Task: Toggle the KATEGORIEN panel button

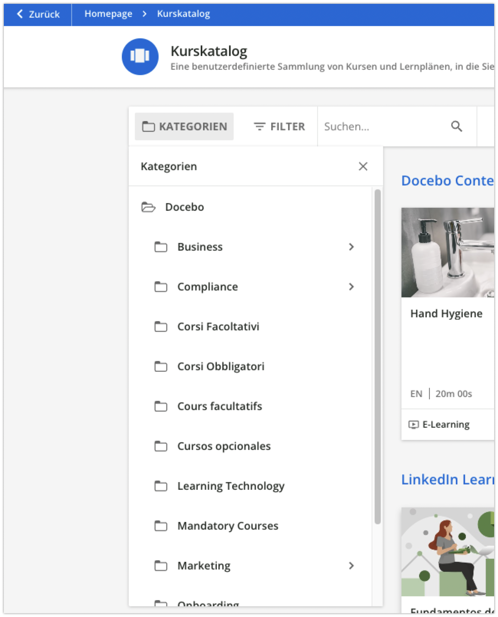Action: point(184,126)
